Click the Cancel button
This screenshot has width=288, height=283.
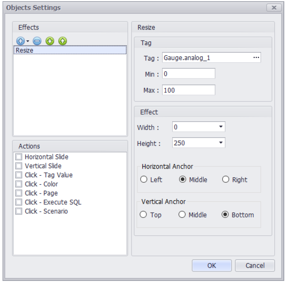pos(255,265)
